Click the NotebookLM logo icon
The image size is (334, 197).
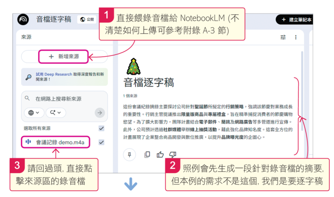pyautogui.click(x=23, y=20)
